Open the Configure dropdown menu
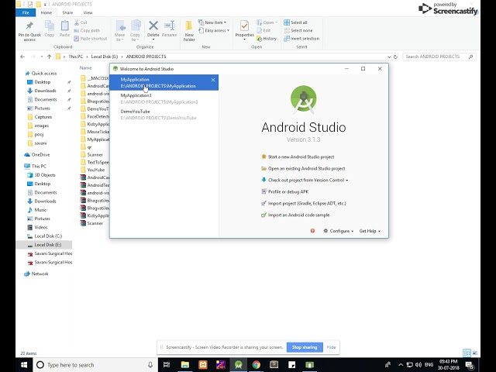The width and height of the screenshot is (496, 372). [x=339, y=231]
